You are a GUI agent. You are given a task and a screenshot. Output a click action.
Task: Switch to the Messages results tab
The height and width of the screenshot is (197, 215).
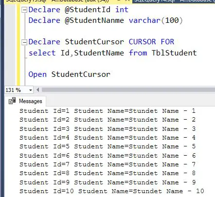point(25,101)
